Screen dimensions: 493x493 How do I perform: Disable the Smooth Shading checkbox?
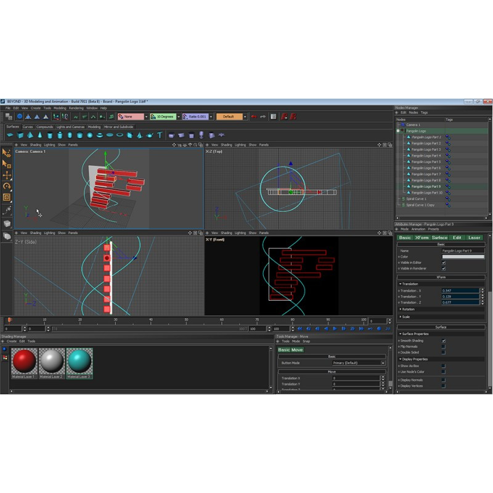point(443,340)
